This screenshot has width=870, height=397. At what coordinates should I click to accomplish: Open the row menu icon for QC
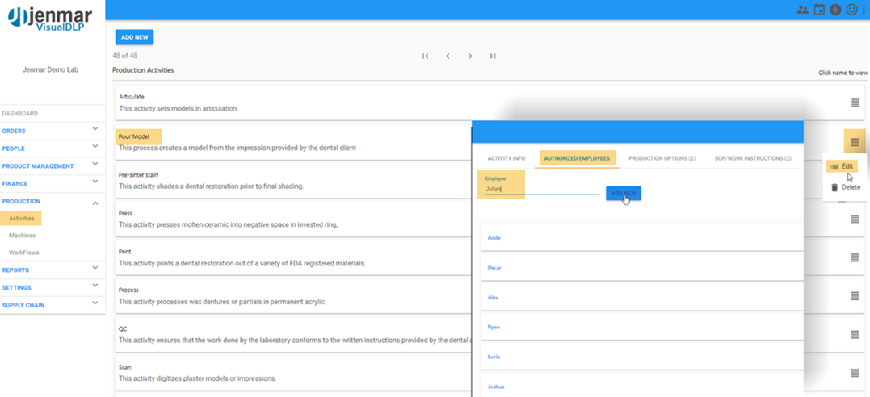pos(855,334)
